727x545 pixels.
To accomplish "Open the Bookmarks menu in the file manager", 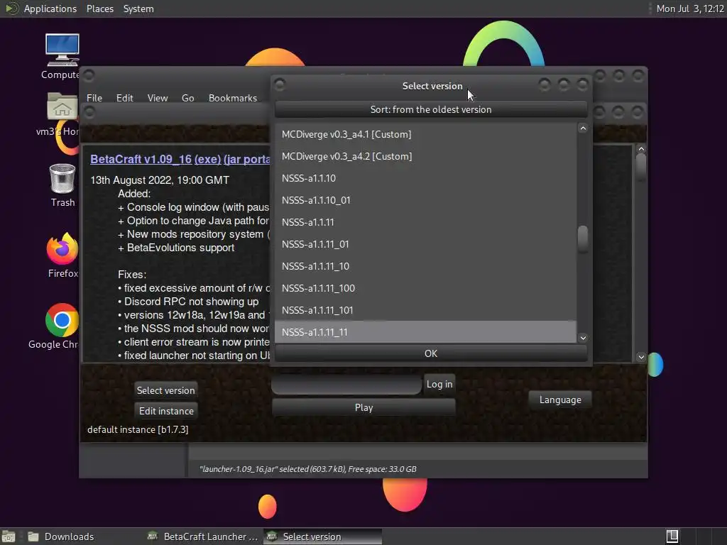I will [232, 98].
